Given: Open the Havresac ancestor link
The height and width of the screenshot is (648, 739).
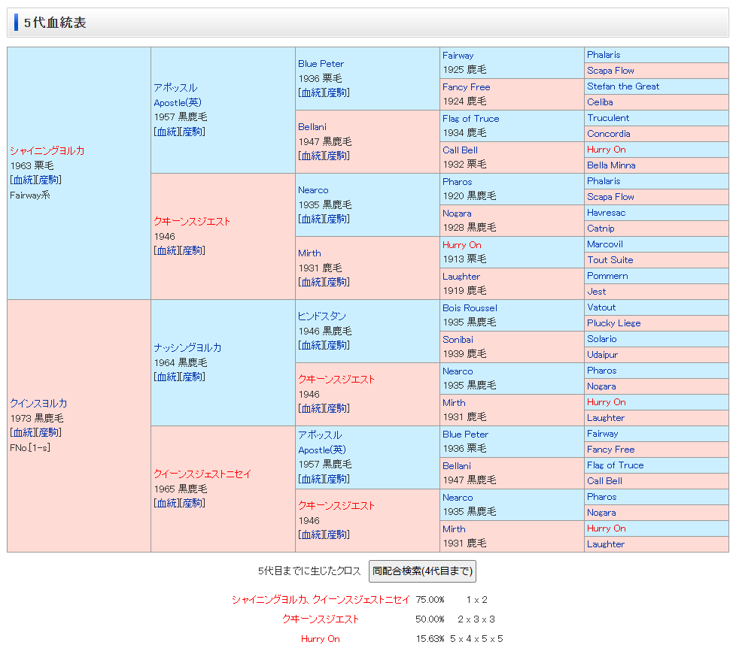Looking at the screenshot, I should [606, 213].
